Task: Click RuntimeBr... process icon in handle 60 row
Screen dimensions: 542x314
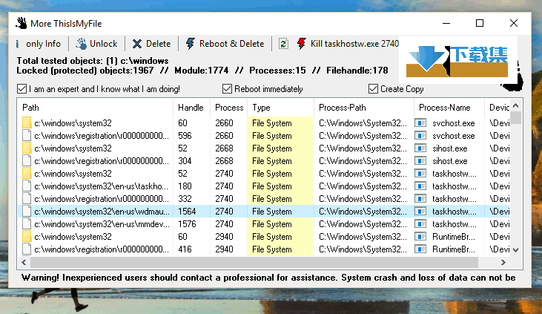Action: pyautogui.click(x=420, y=237)
